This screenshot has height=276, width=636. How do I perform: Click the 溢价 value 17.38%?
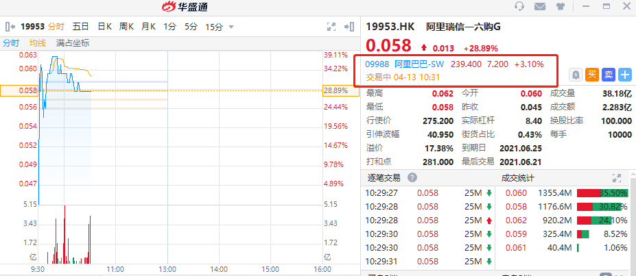pyautogui.click(x=439, y=148)
